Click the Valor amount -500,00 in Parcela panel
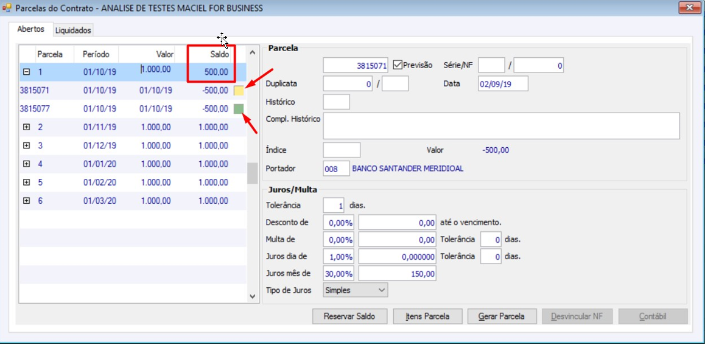 point(496,150)
